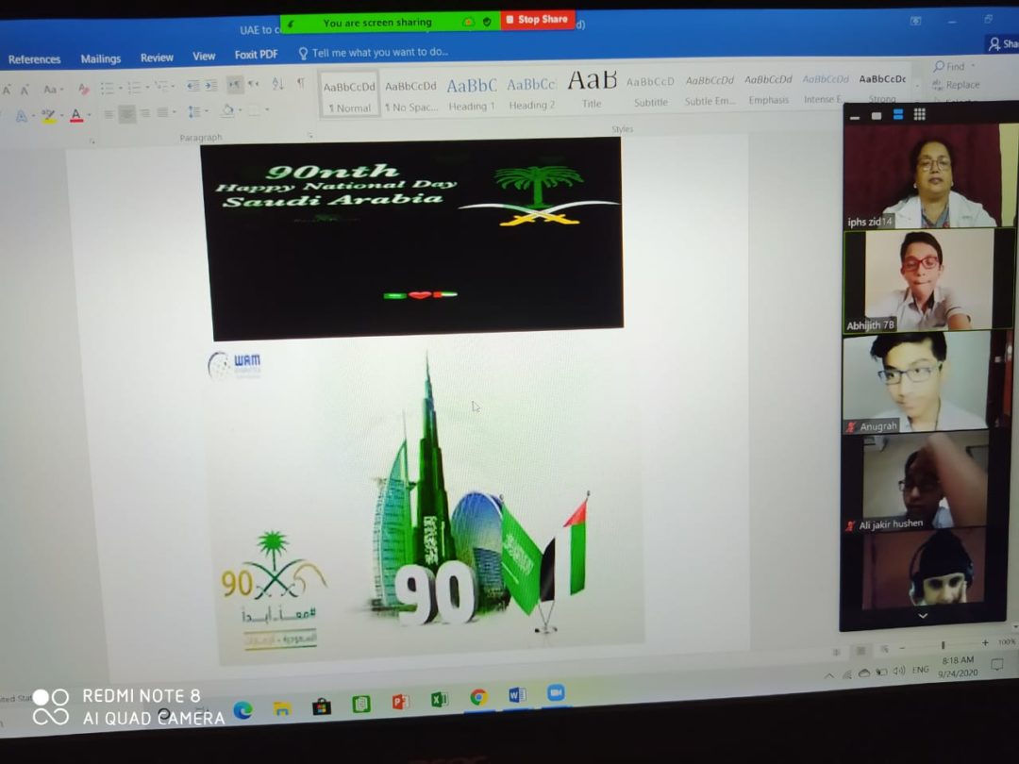Toggle Right-to-Left text direction
This screenshot has height=764, width=1019.
pyautogui.click(x=254, y=84)
